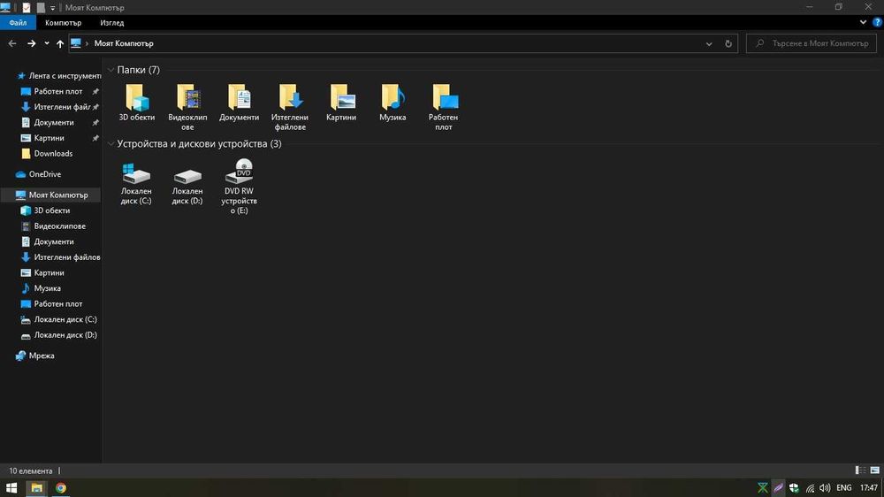This screenshot has height=497, width=884.
Task: Refresh the address bar location
Action: tap(728, 43)
